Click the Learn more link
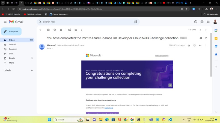220x123 pixels. coord(109,108)
